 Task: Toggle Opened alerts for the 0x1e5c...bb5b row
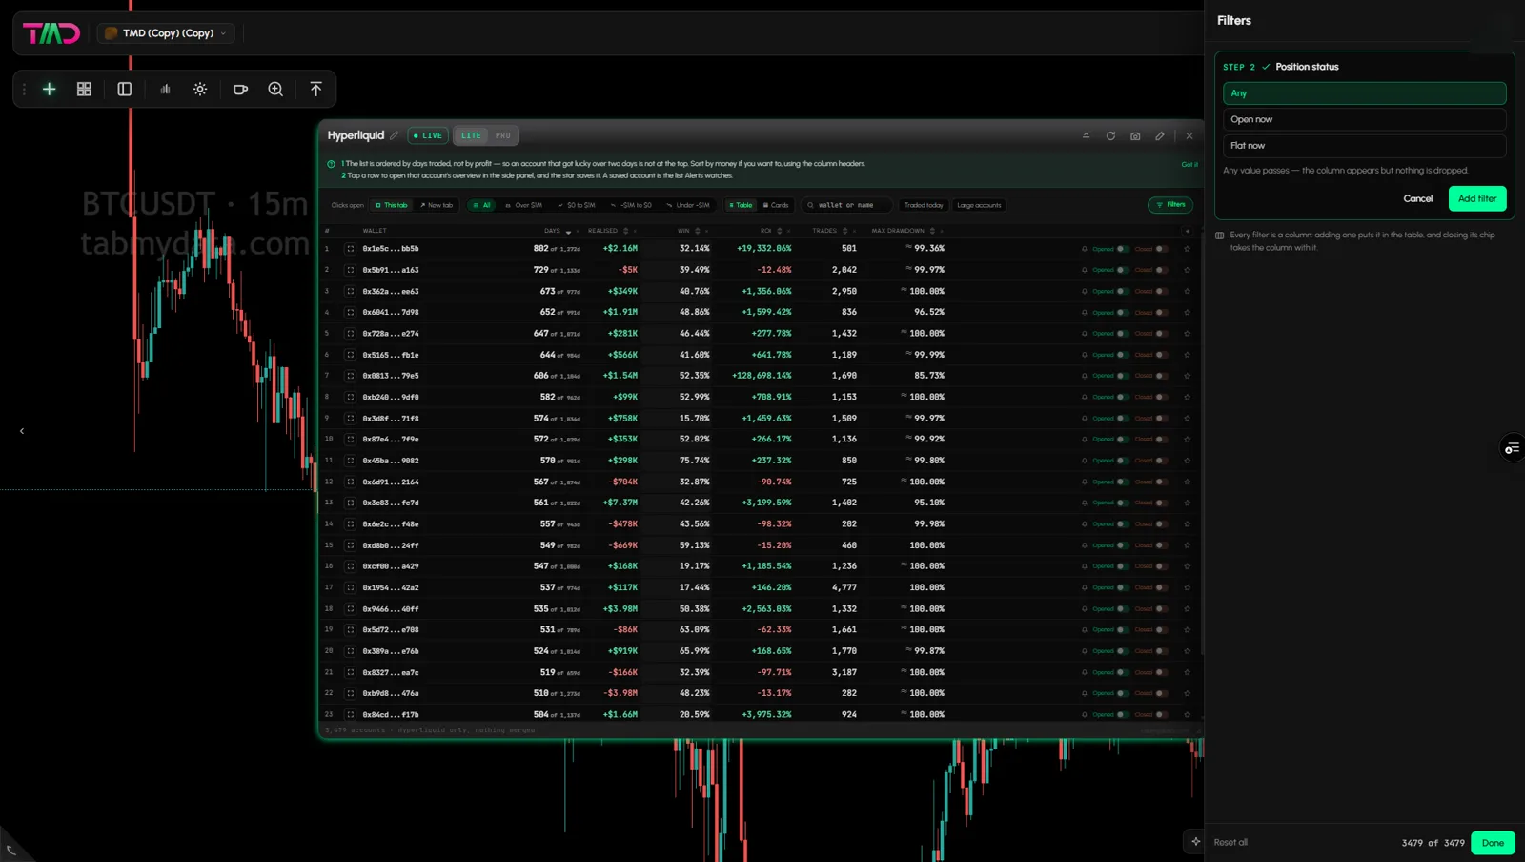coord(1123,249)
